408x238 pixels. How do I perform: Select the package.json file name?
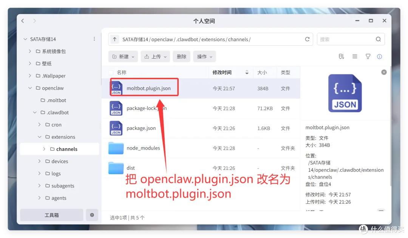(141, 128)
